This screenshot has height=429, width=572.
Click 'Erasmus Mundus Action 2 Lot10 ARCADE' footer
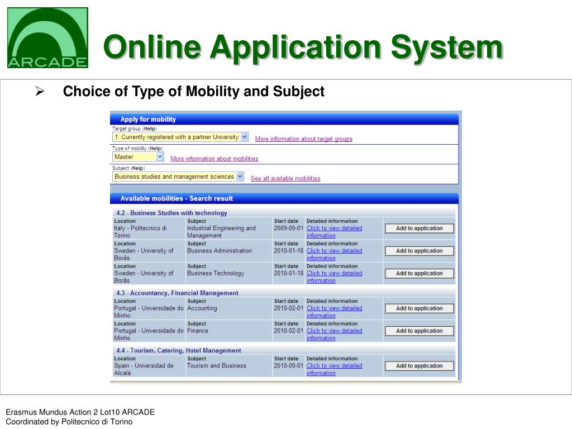[x=80, y=412]
